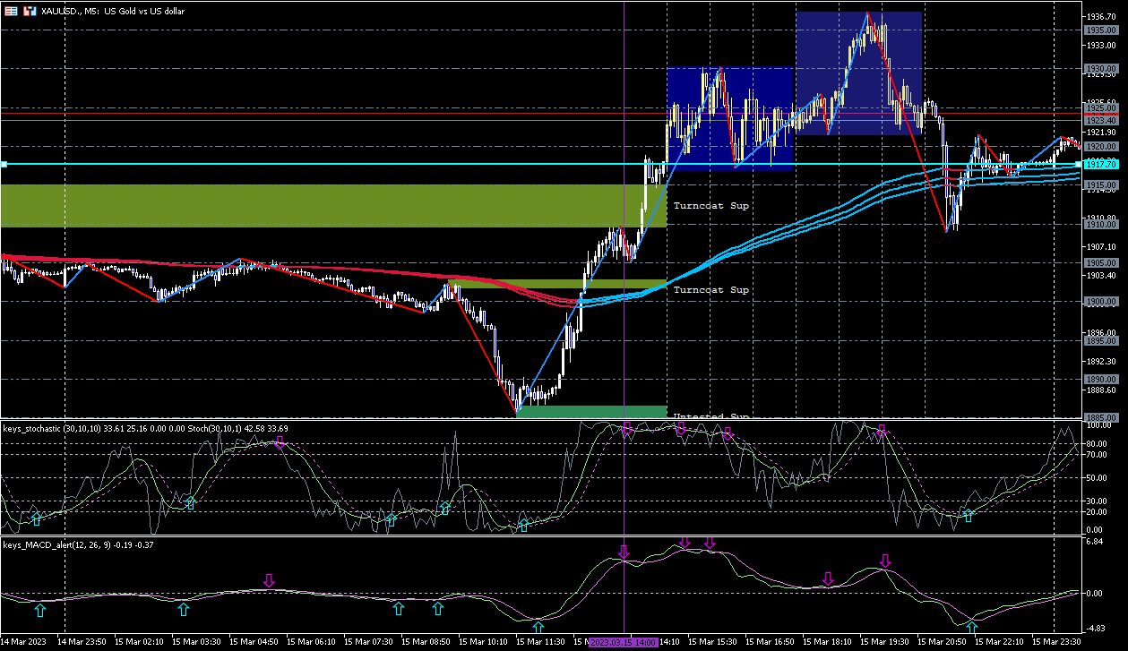The image size is (1128, 651).
Task: Open the Depth of Market icon
Action: click(30, 12)
